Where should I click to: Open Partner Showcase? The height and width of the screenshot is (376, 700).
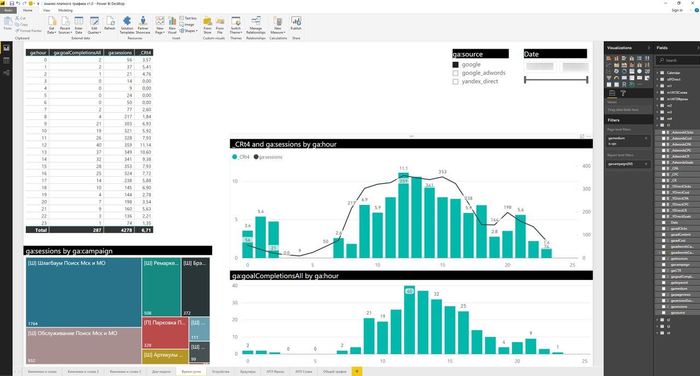coord(143,25)
